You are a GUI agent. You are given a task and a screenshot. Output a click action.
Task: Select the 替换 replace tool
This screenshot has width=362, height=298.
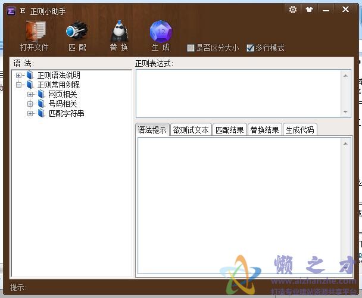[119, 32]
